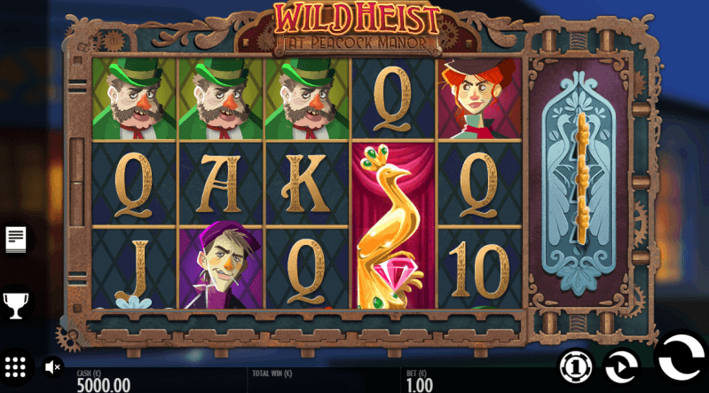Click the green hat man in first reel

tap(134, 98)
